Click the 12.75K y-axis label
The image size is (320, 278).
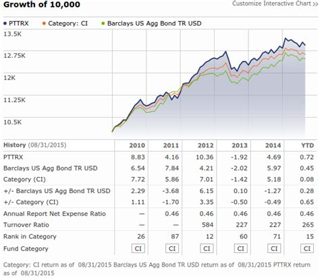point(14,56)
